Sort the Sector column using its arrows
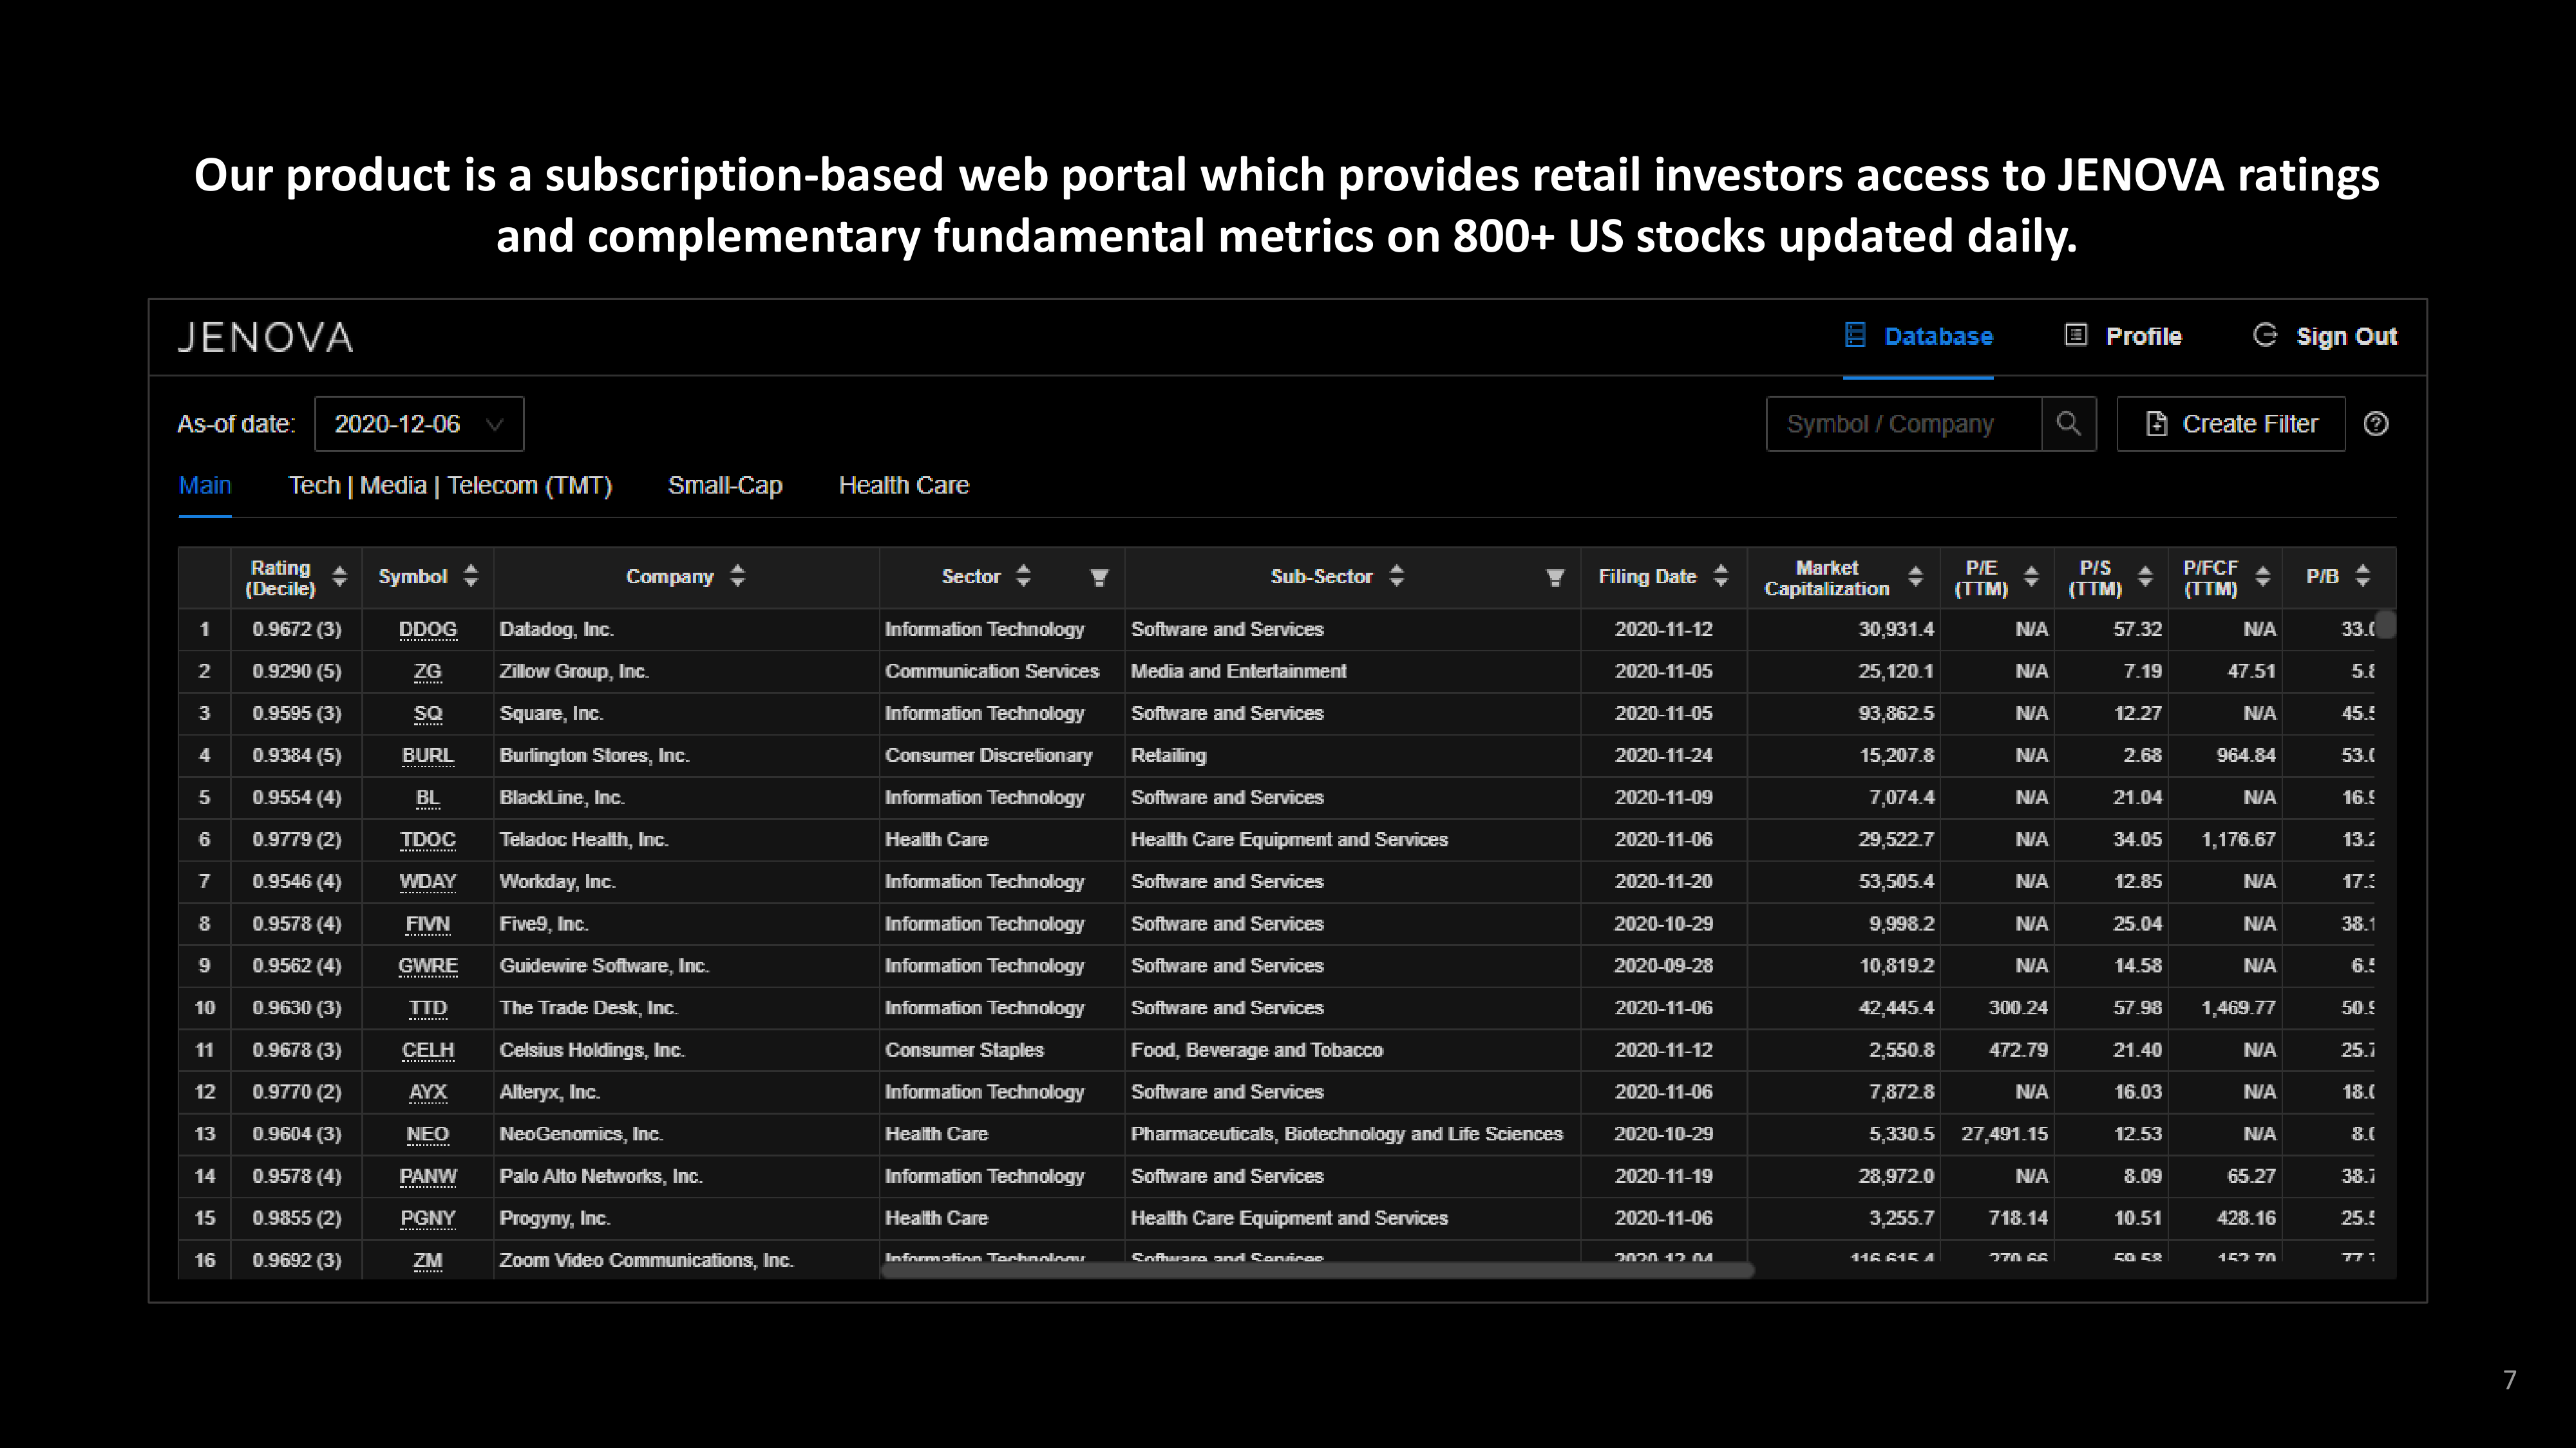 tap(1023, 577)
